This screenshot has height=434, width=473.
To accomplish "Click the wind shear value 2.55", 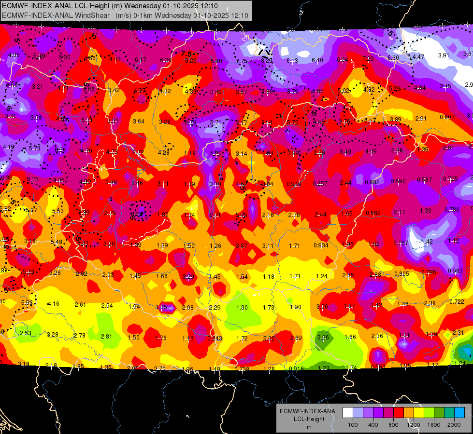I will (x=348, y=275).
